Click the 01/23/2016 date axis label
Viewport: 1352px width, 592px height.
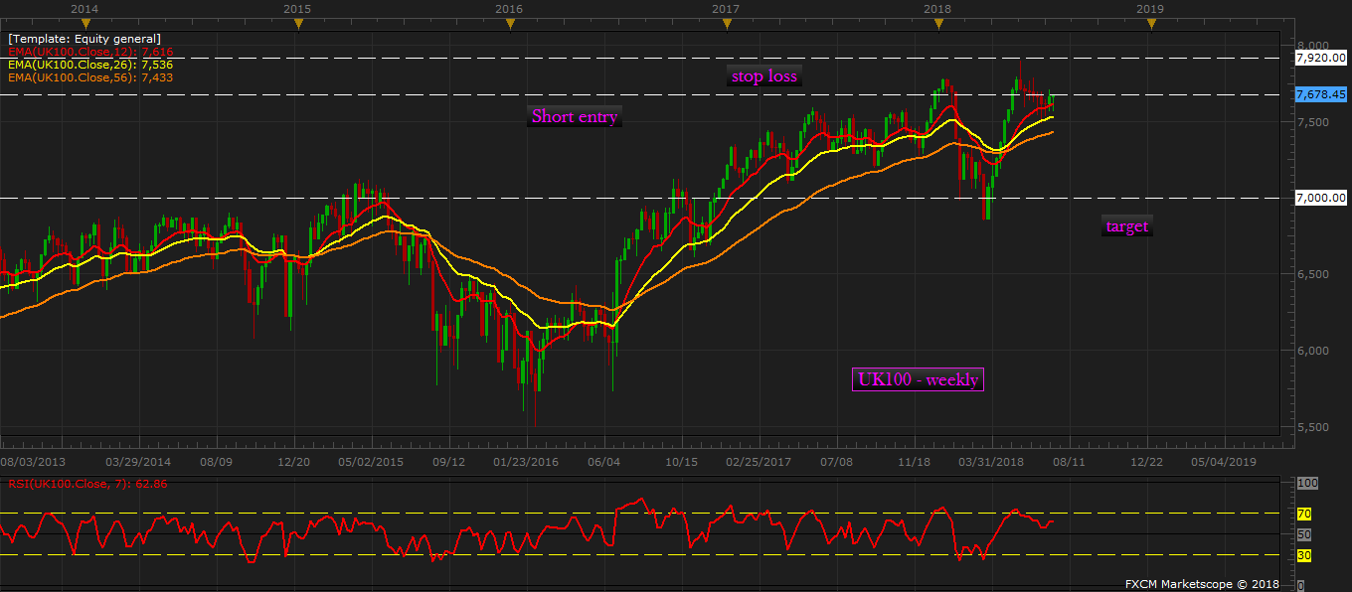[x=526, y=462]
